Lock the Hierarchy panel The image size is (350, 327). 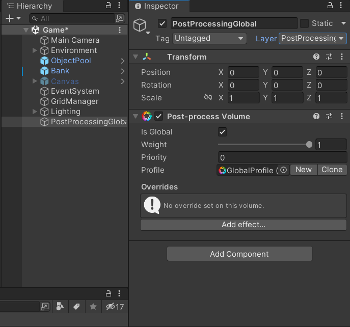108,6
